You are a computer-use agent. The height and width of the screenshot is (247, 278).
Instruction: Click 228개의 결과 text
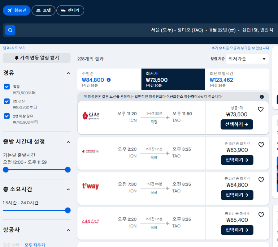[90, 59]
